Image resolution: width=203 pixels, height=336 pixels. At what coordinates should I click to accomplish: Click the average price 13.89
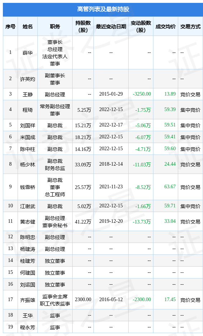170,94
